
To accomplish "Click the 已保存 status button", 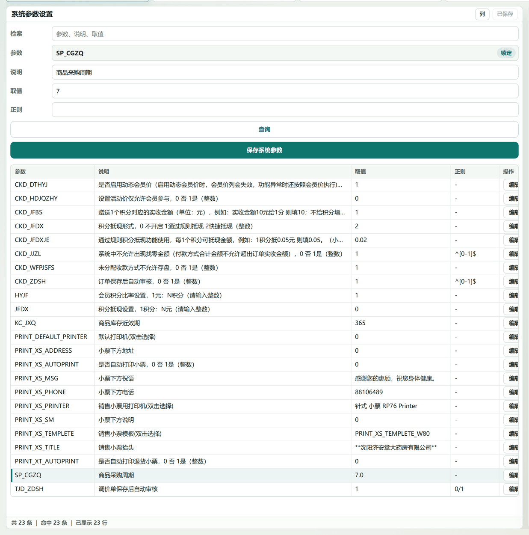I will click(505, 14).
